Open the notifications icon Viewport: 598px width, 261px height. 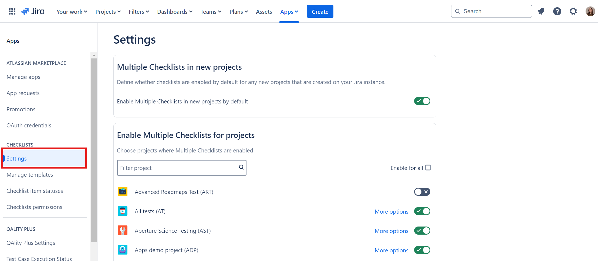pos(541,11)
